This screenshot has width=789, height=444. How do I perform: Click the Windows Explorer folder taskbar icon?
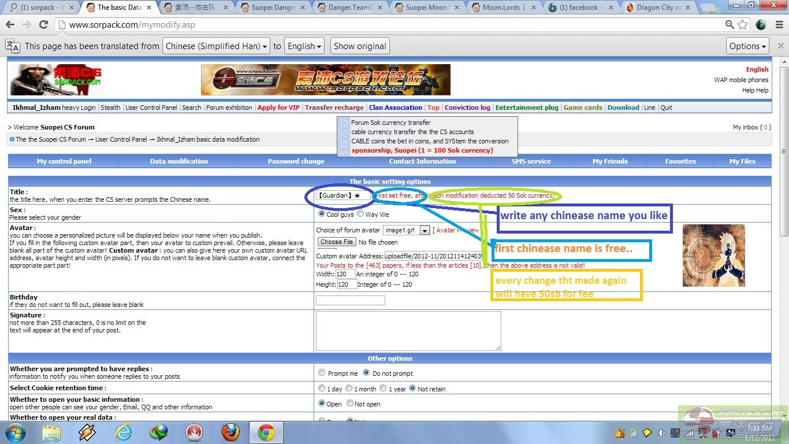click(51, 432)
